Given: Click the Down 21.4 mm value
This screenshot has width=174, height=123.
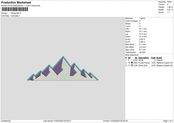Looking at the screenshot, I should coord(143,37).
